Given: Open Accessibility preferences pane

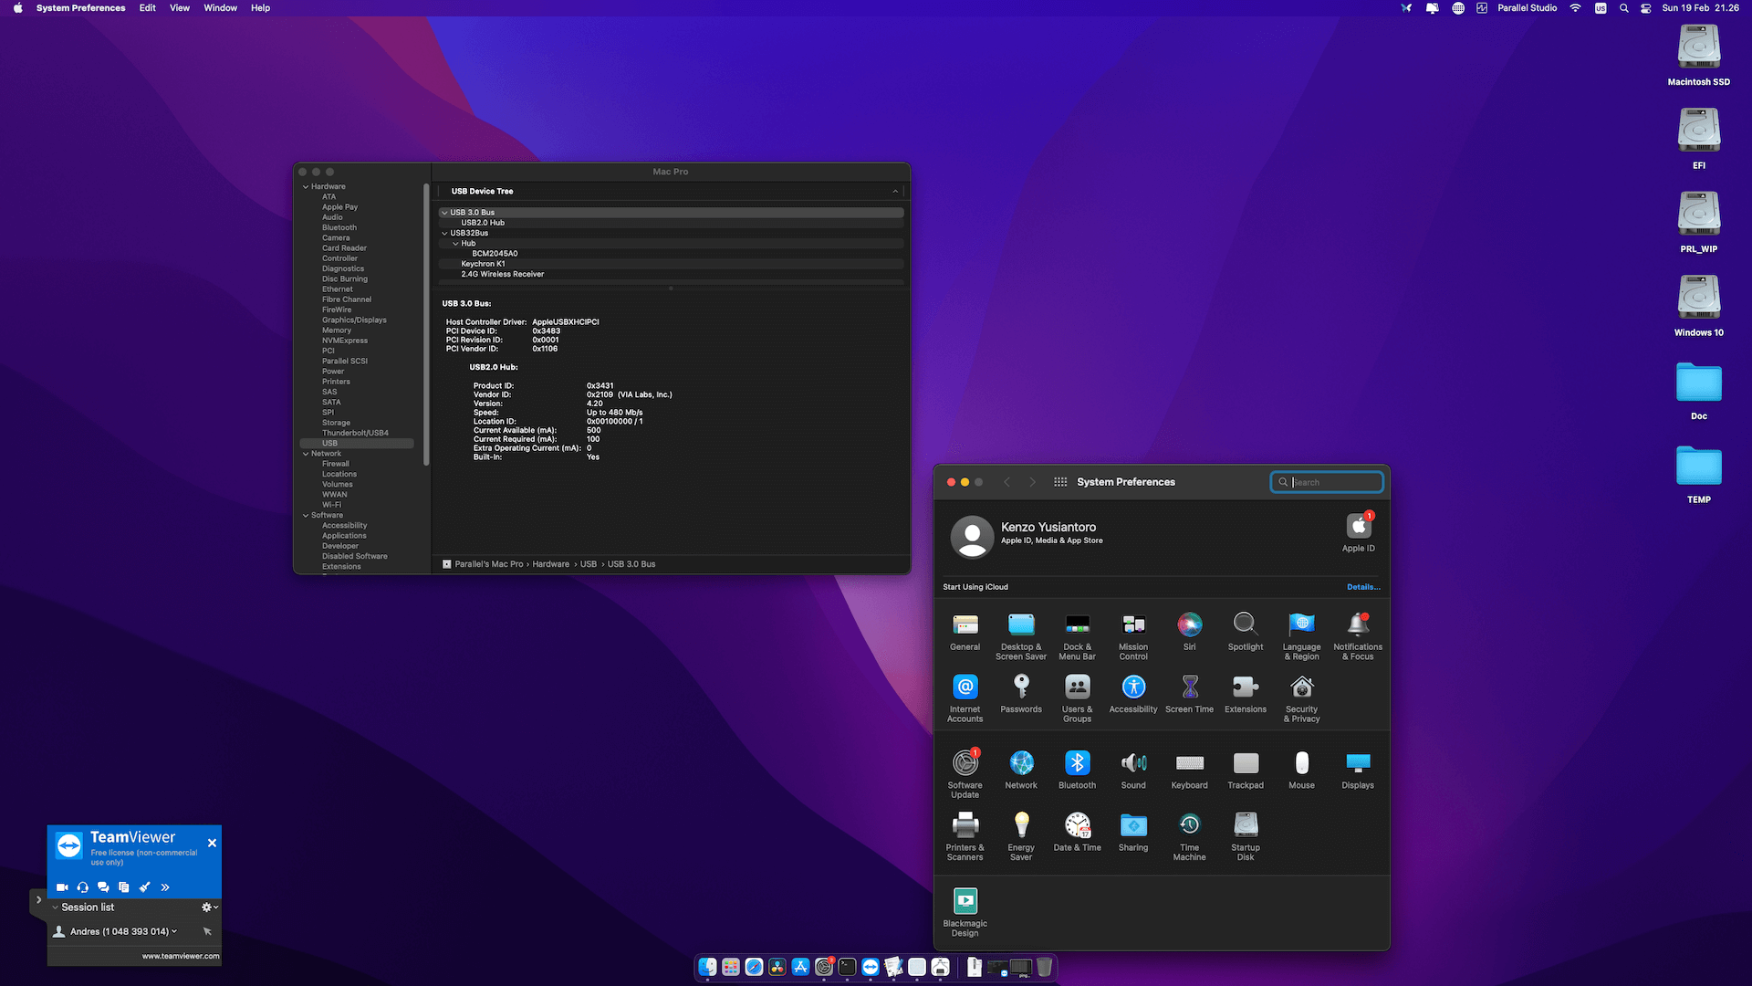Looking at the screenshot, I should pyautogui.click(x=1133, y=694).
